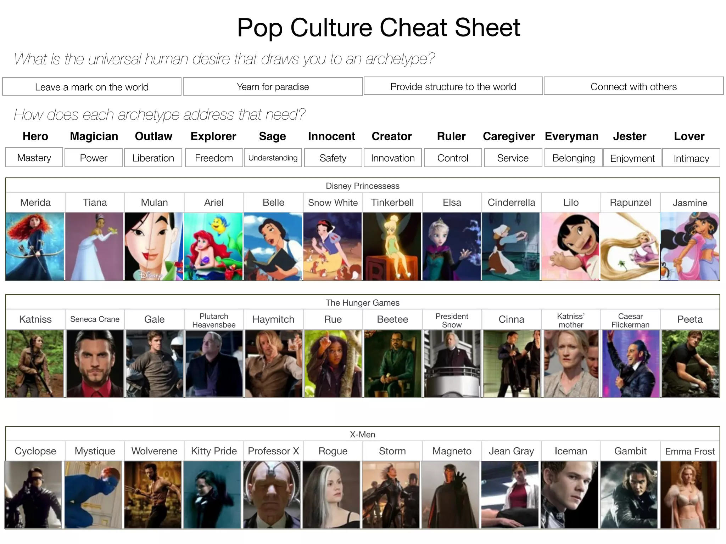The height and width of the screenshot is (544, 726).
Task: Select the 'Connect with others' box
Action: (634, 86)
